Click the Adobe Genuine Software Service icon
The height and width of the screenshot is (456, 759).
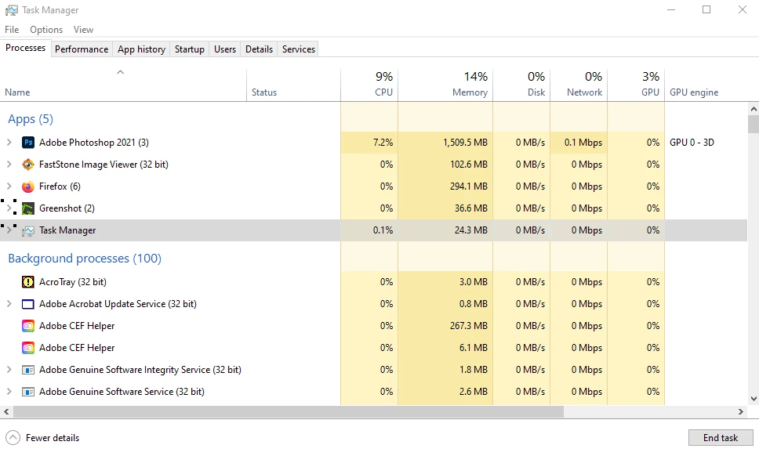coord(28,392)
